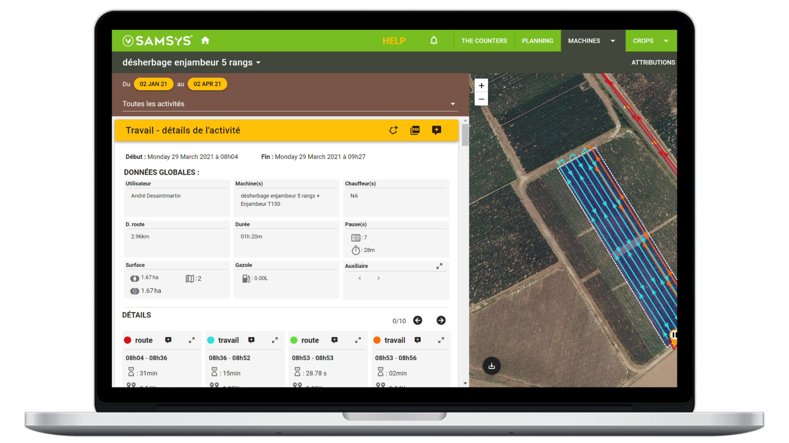Image resolution: width=789 pixels, height=443 pixels.
Task: Open notifications bell icon
Action: 434,40
